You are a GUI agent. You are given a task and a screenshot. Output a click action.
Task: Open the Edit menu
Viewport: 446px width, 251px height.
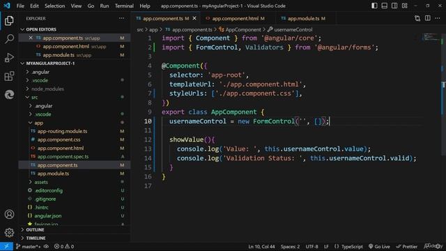pos(34,6)
